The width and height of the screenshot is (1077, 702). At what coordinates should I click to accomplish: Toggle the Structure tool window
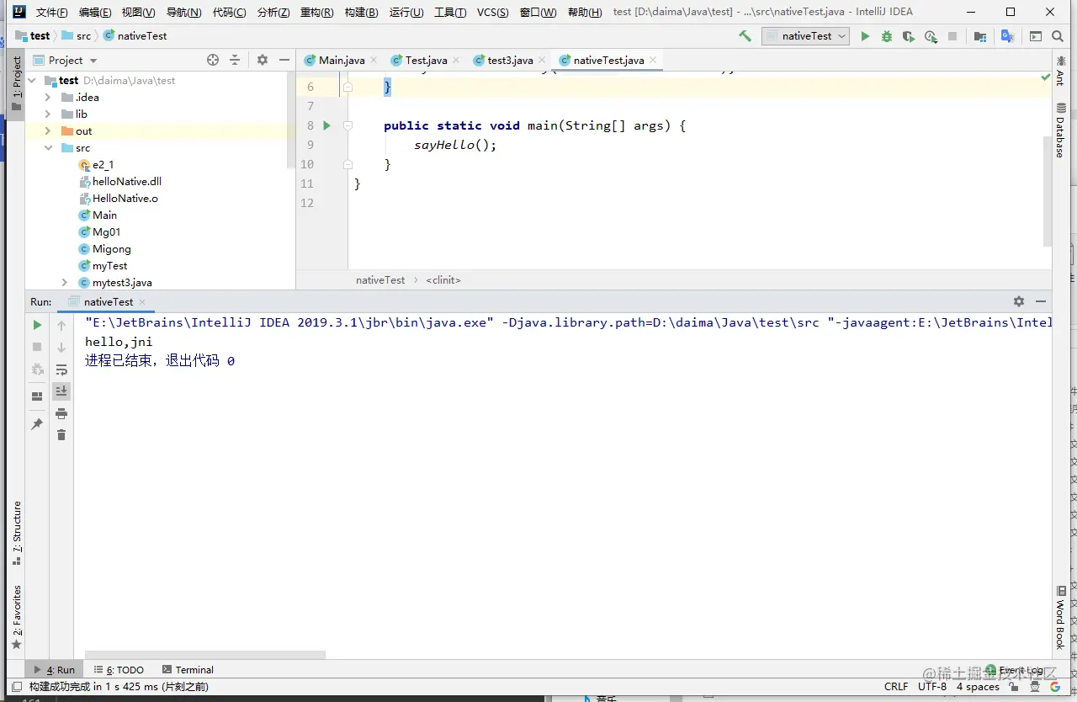coord(16,534)
